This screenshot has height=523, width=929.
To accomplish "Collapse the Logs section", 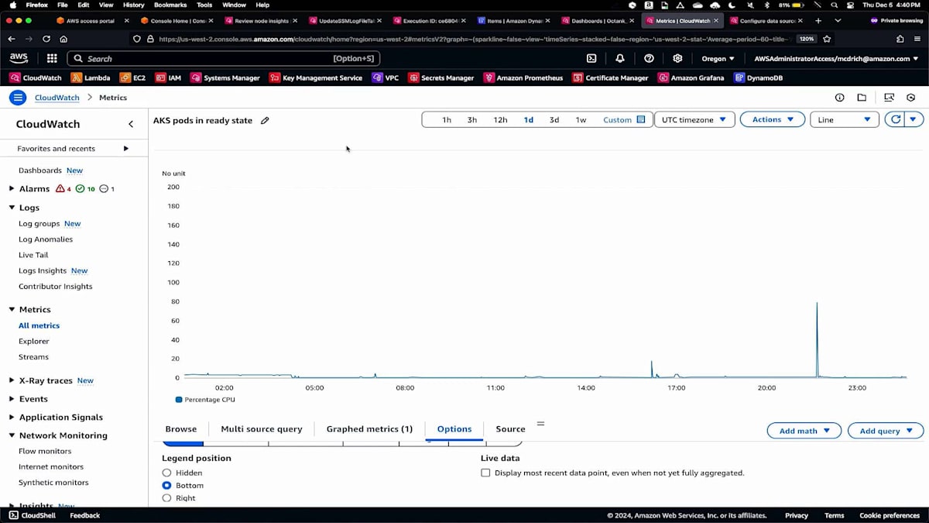I will (x=12, y=208).
